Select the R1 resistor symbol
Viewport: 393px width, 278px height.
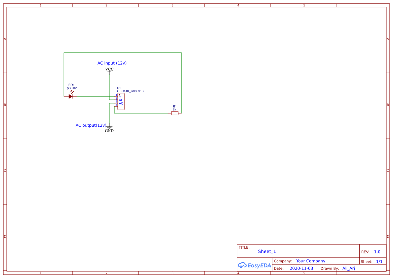[174, 113]
